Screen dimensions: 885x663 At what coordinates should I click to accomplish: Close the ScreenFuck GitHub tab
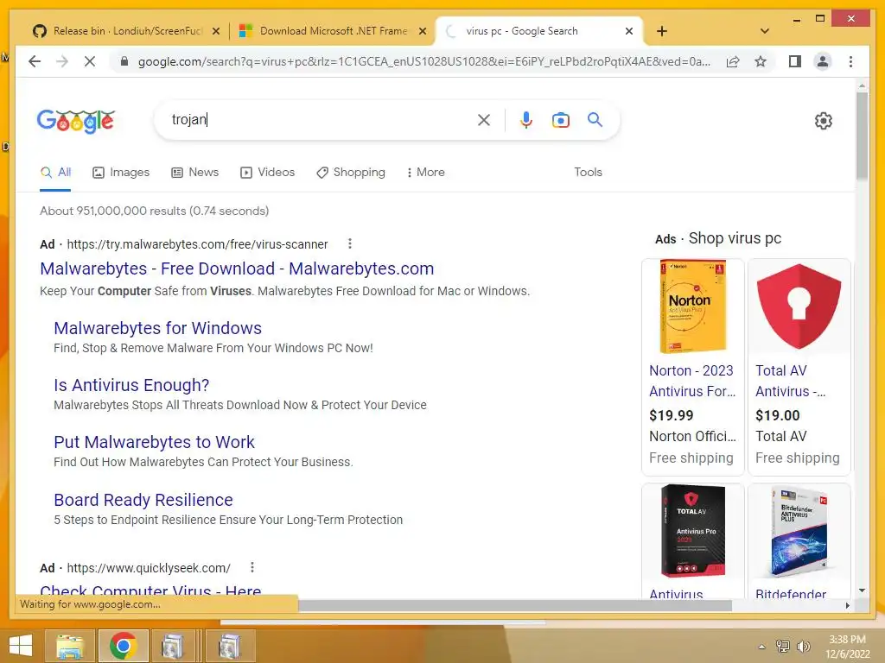(x=215, y=31)
